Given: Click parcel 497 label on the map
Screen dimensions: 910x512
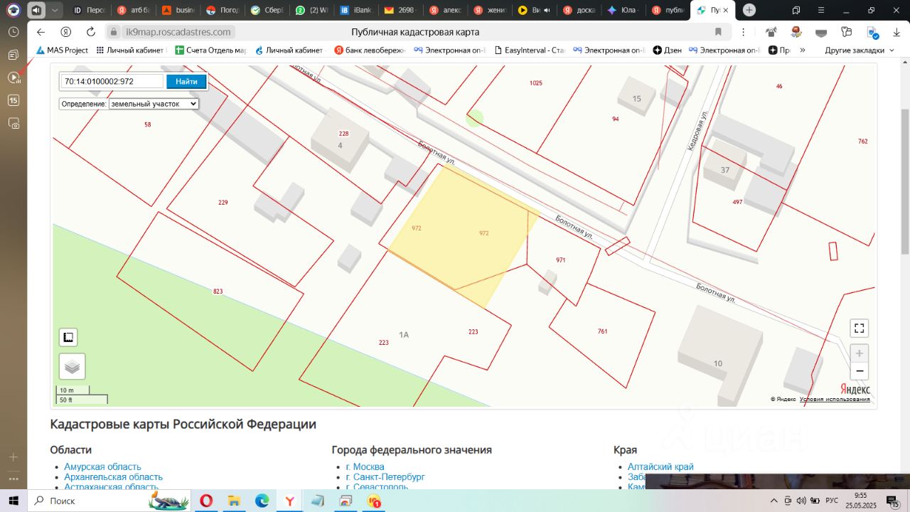Looking at the screenshot, I should 737,202.
